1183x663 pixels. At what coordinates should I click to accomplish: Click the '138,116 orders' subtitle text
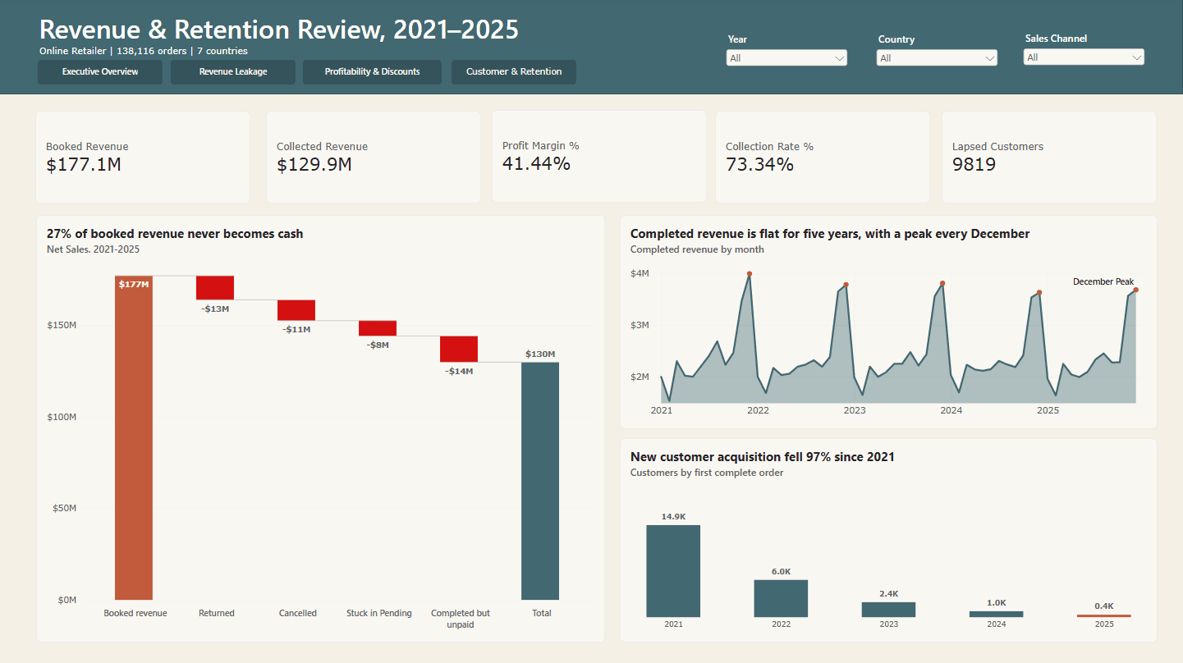tap(148, 51)
